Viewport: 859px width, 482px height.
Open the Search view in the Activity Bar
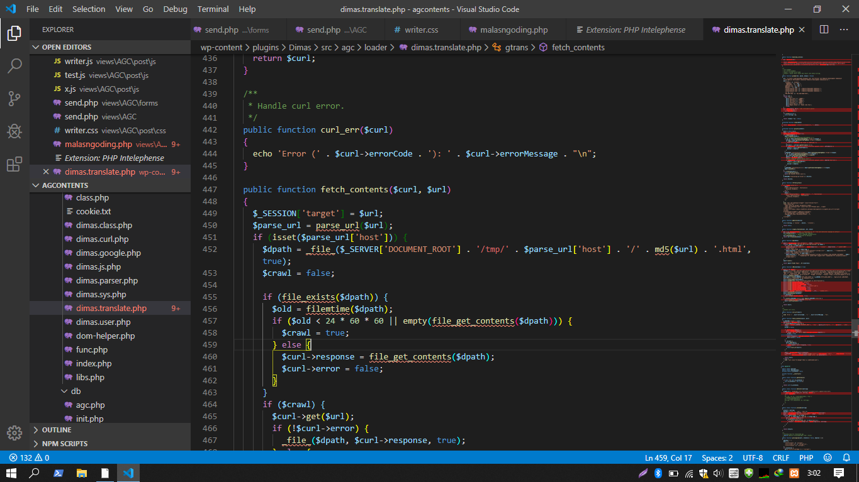(x=14, y=66)
